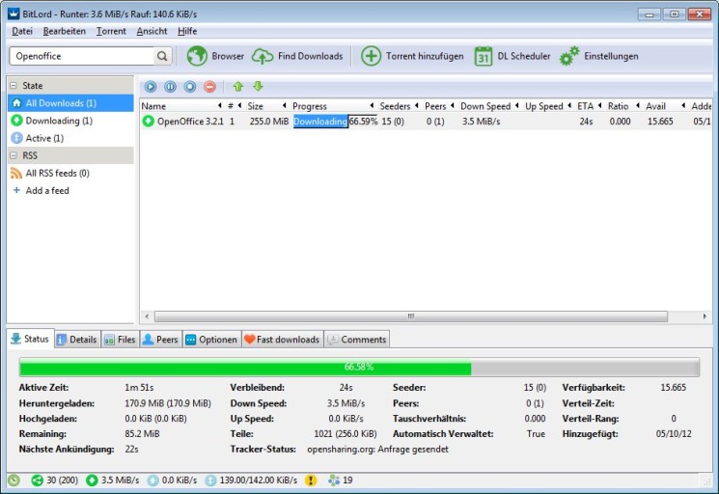Click the green 66.58% status progress bar
Viewport: 719px width, 494px height.
[x=359, y=367]
